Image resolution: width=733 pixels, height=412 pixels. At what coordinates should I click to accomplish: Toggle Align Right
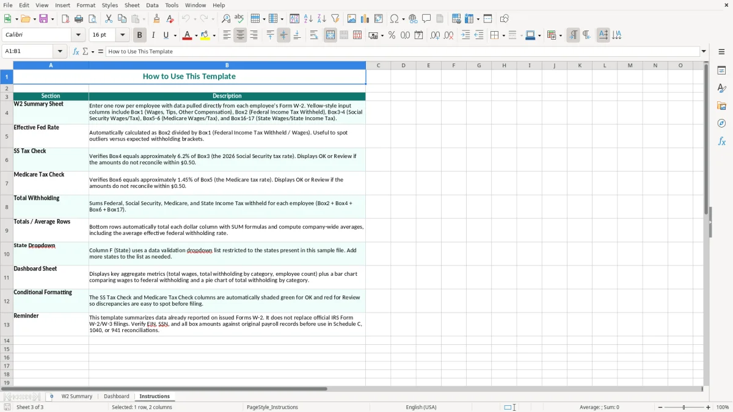pos(253,35)
